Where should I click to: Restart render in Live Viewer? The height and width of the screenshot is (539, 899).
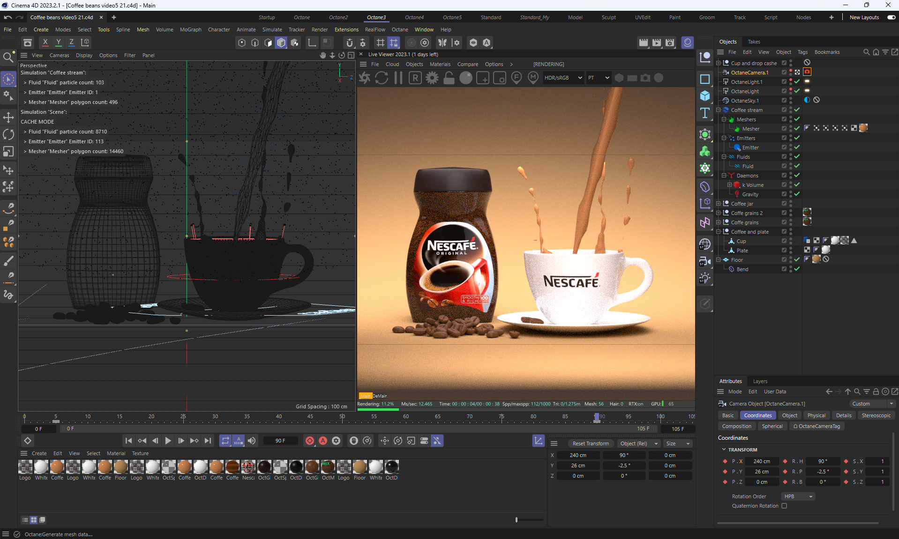[382, 78]
